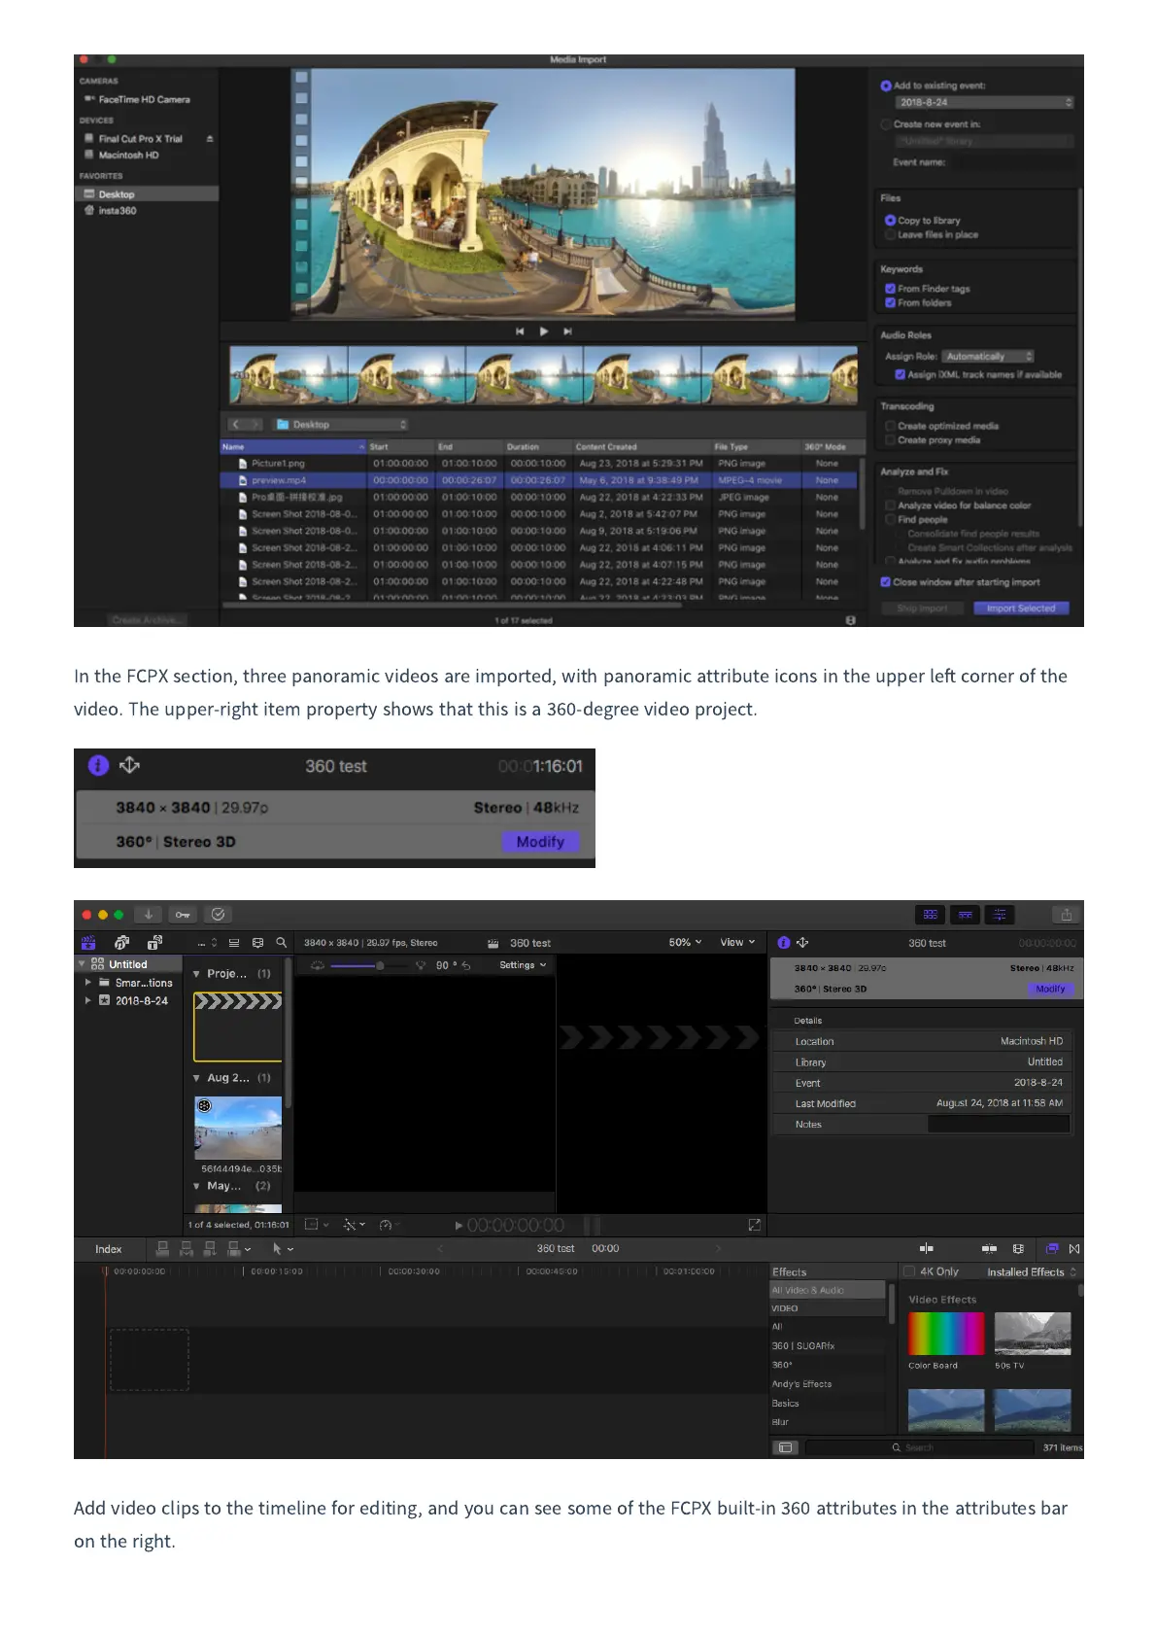Toggle the Inspector layout button
1156x1635 pixels.
click(1000, 915)
